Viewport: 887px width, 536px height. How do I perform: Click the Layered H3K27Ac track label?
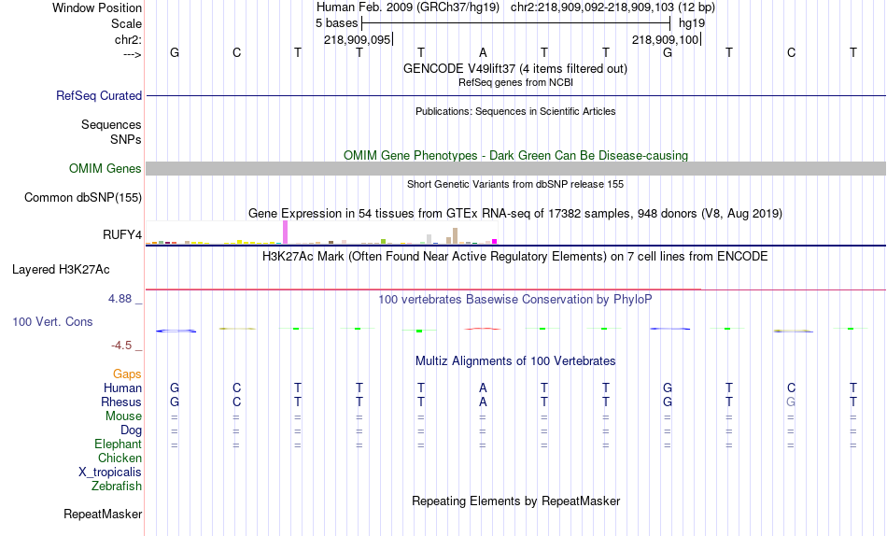61,270
